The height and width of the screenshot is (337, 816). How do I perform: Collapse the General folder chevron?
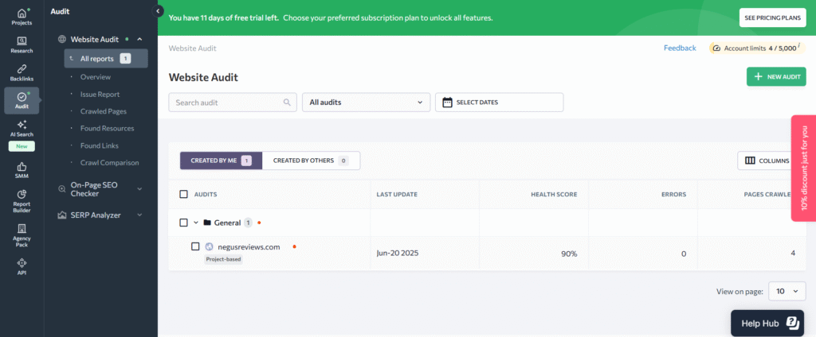(196, 223)
